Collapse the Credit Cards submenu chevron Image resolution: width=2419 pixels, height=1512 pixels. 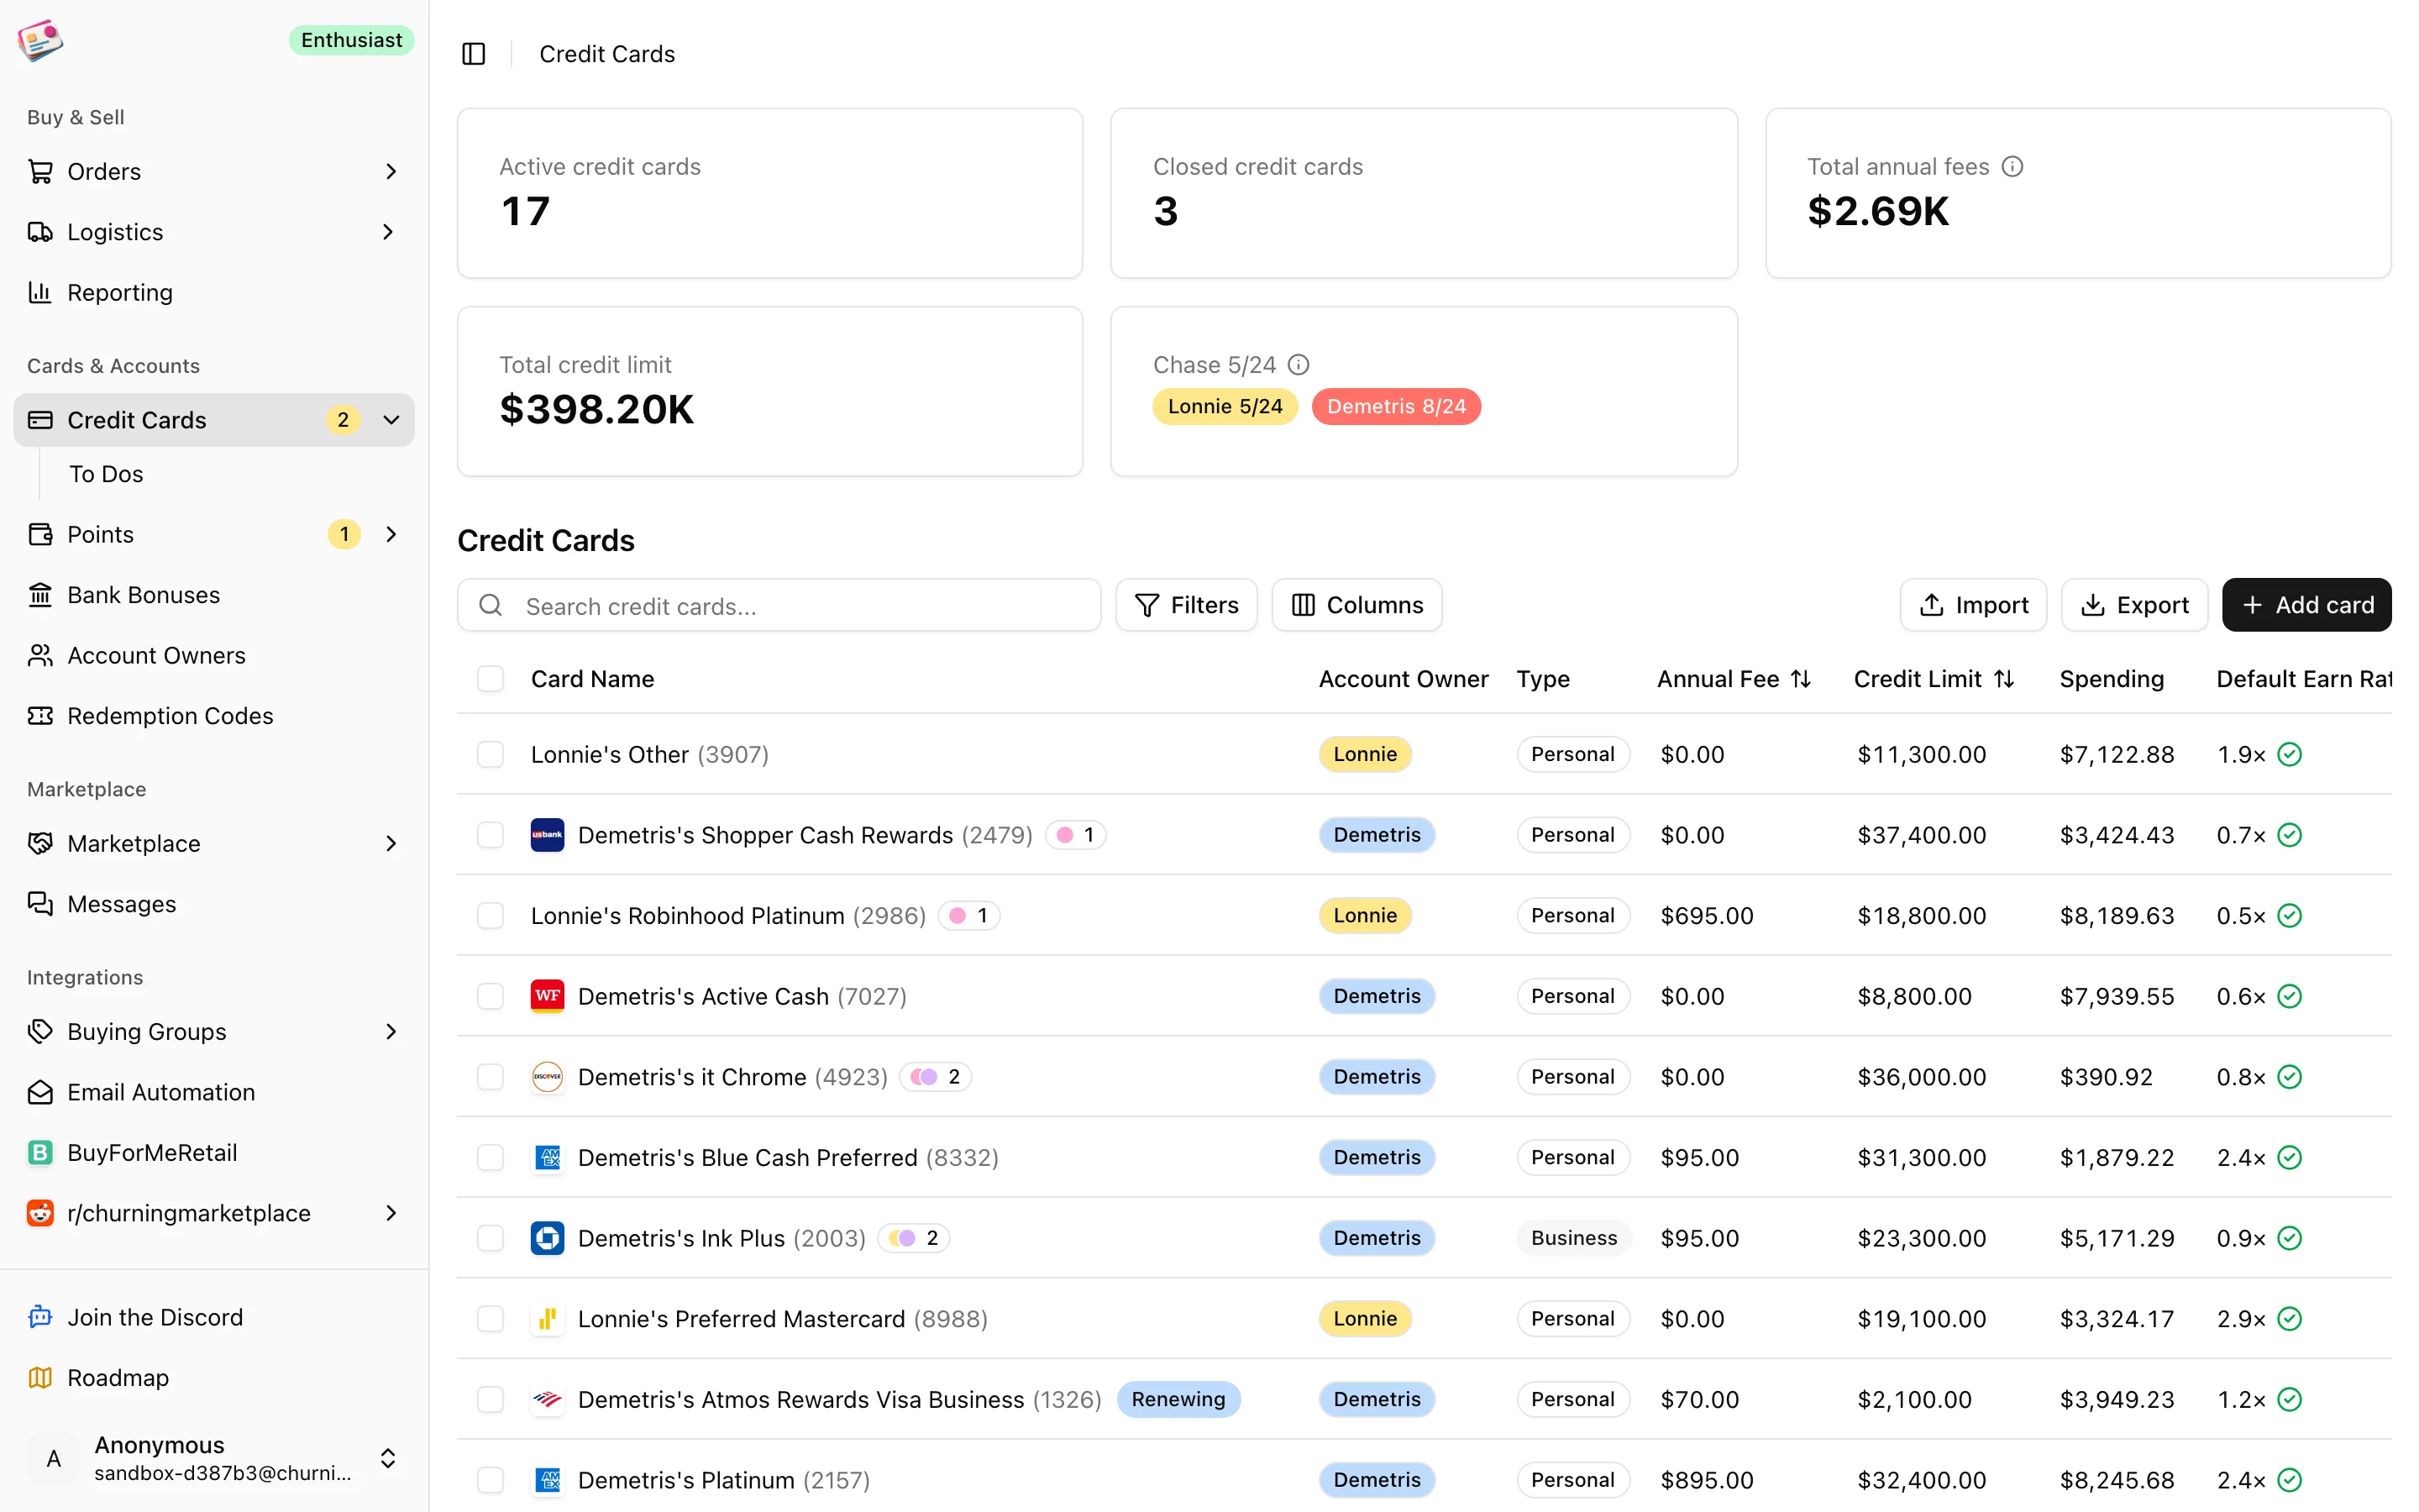coord(391,420)
